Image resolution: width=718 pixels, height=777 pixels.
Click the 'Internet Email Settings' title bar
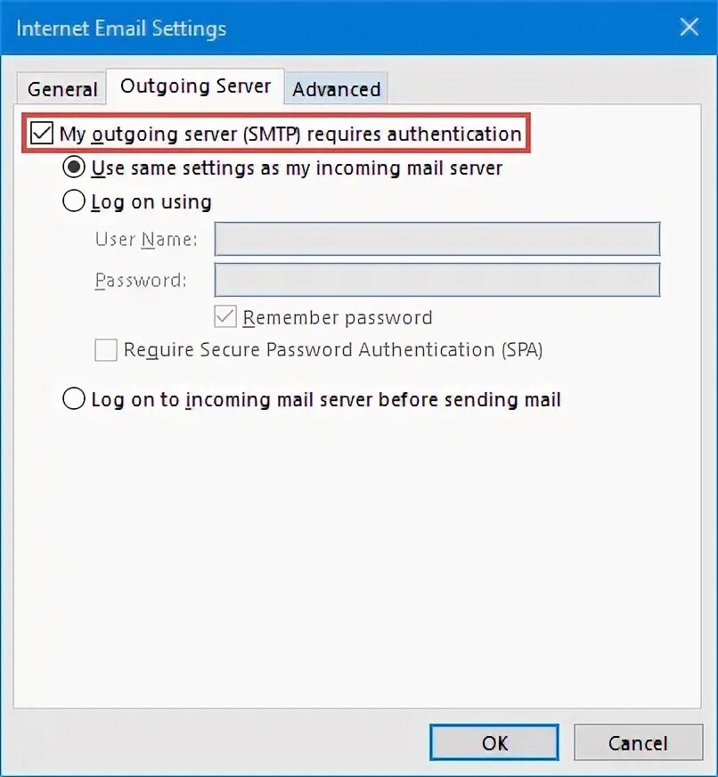[267, 28]
